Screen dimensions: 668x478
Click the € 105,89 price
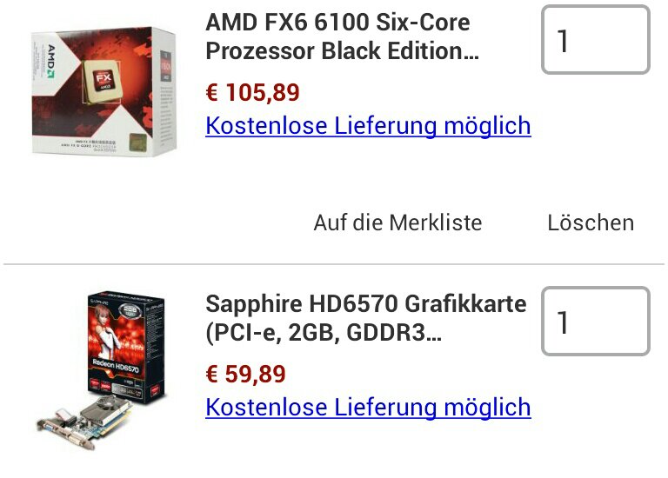252,92
